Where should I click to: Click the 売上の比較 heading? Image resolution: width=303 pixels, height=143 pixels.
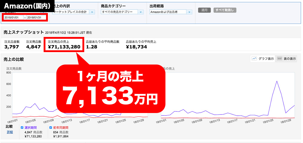click(x=14, y=59)
